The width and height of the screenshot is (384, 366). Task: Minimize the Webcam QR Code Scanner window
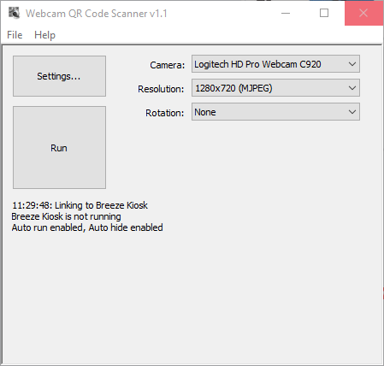tap(286, 13)
